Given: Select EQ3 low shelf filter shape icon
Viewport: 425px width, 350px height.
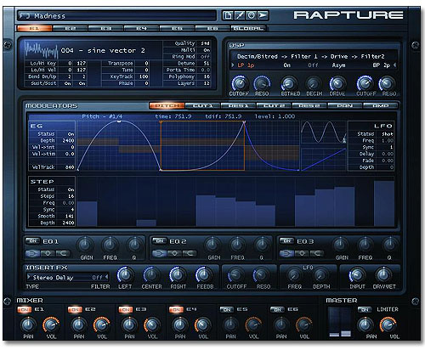Looking at the screenshot, I should (x=286, y=253).
